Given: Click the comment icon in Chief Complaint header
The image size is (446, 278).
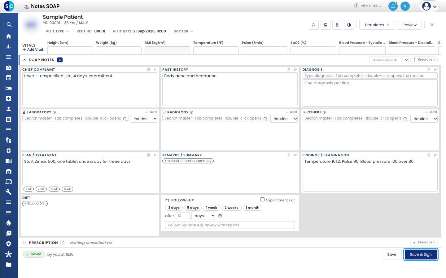Looking at the screenshot, I should (155, 70).
